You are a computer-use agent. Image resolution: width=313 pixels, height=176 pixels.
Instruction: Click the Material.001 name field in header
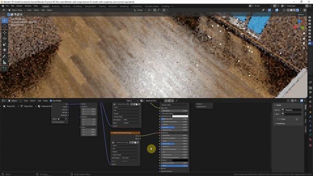point(154,101)
